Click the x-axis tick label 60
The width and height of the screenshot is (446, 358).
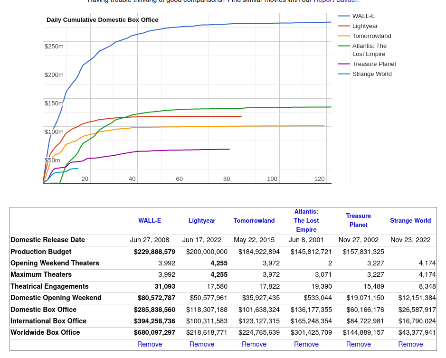(x=179, y=179)
